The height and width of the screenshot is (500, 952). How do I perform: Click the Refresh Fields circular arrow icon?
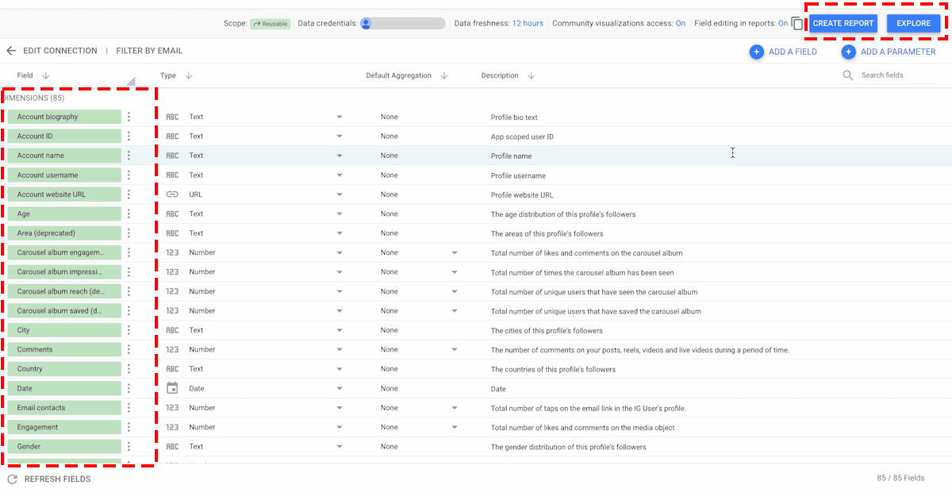pyautogui.click(x=12, y=479)
